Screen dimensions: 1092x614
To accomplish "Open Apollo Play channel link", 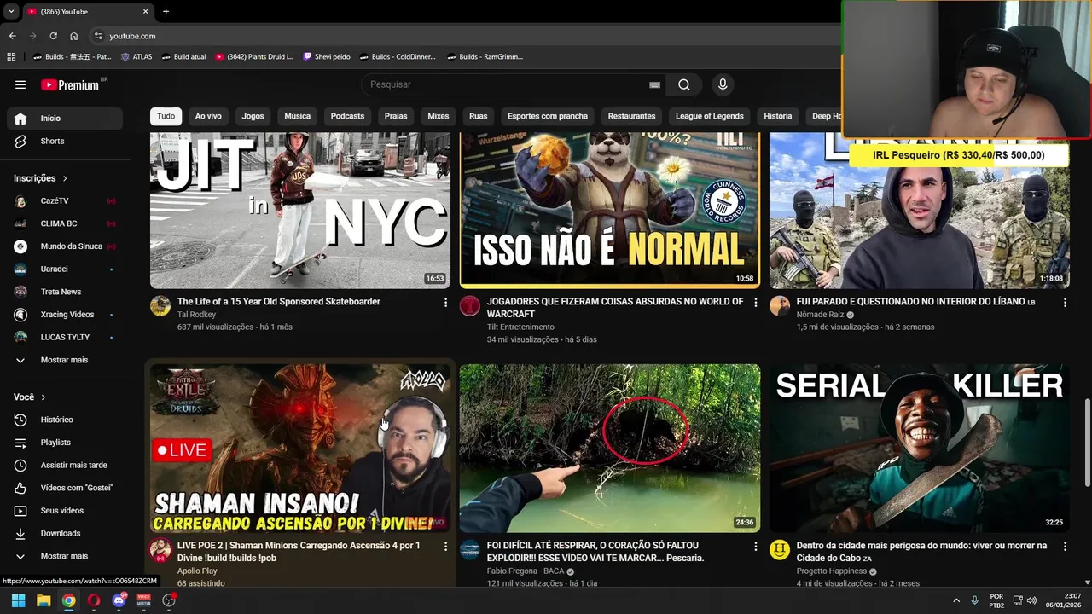I will click(197, 571).
